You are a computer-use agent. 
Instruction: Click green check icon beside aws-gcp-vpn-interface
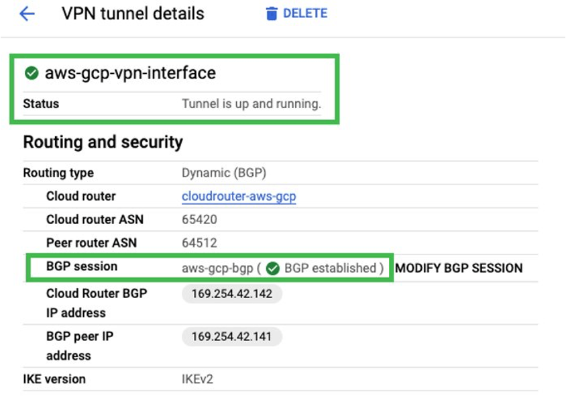click(x=31, y=73)
